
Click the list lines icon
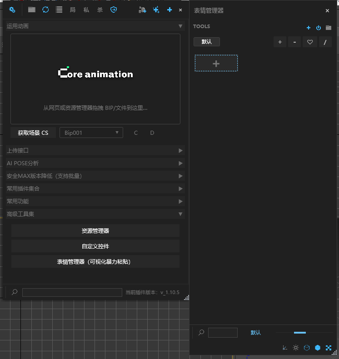59,10
